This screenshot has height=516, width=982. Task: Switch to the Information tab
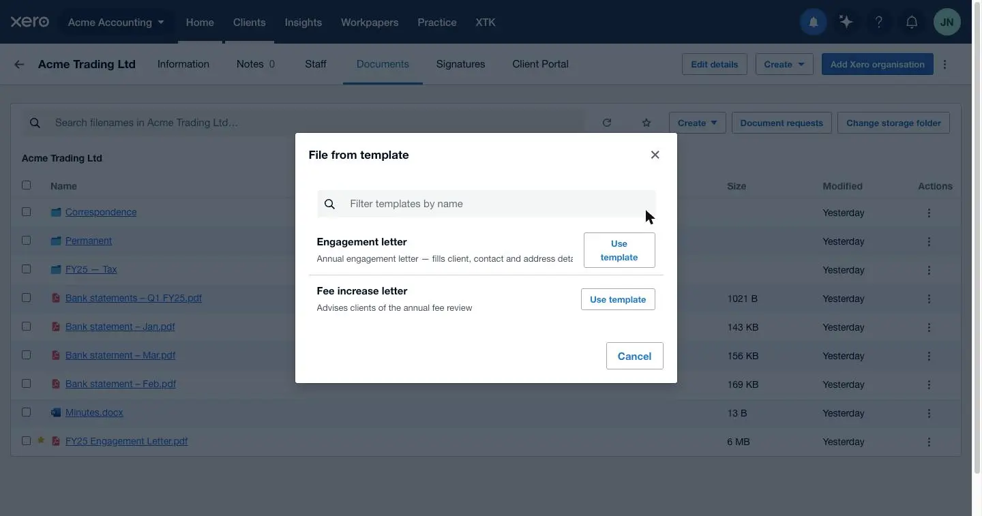(183, 64)
